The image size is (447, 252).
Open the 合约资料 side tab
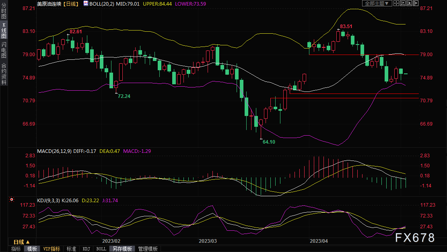pos(4,74)
